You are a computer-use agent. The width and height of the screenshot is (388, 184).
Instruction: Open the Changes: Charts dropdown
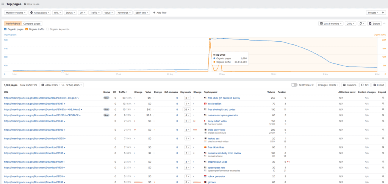pyautogui.click(x=328, y=85)
